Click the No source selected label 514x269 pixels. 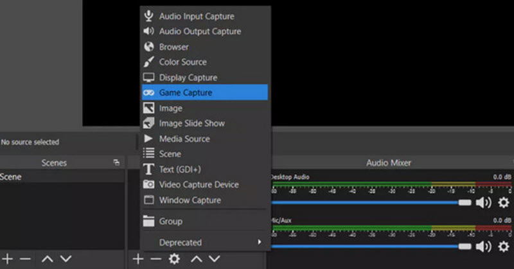30,142
